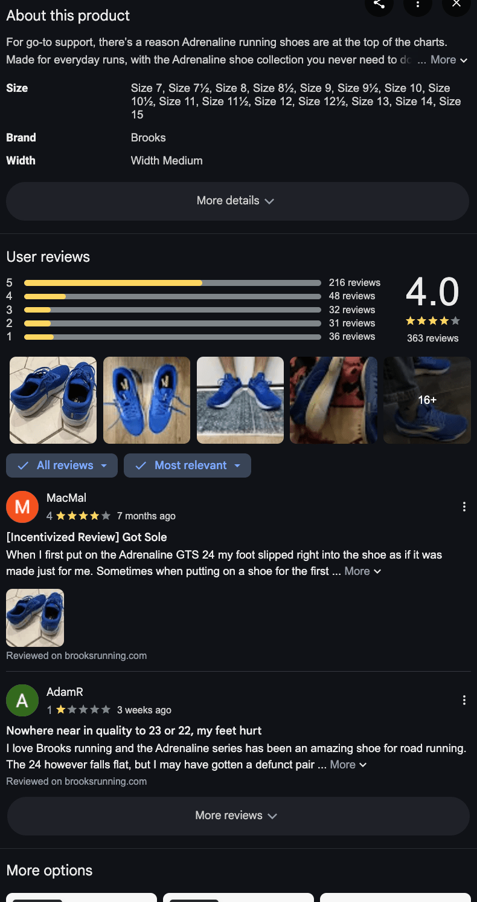The image size is (477, 902).
Task: Expand the More details section
Action: click(237, 201)
